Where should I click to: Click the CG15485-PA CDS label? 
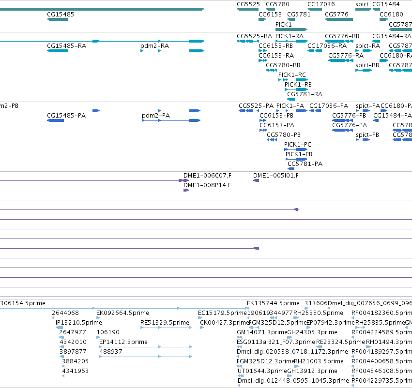(x=66, y=116)
